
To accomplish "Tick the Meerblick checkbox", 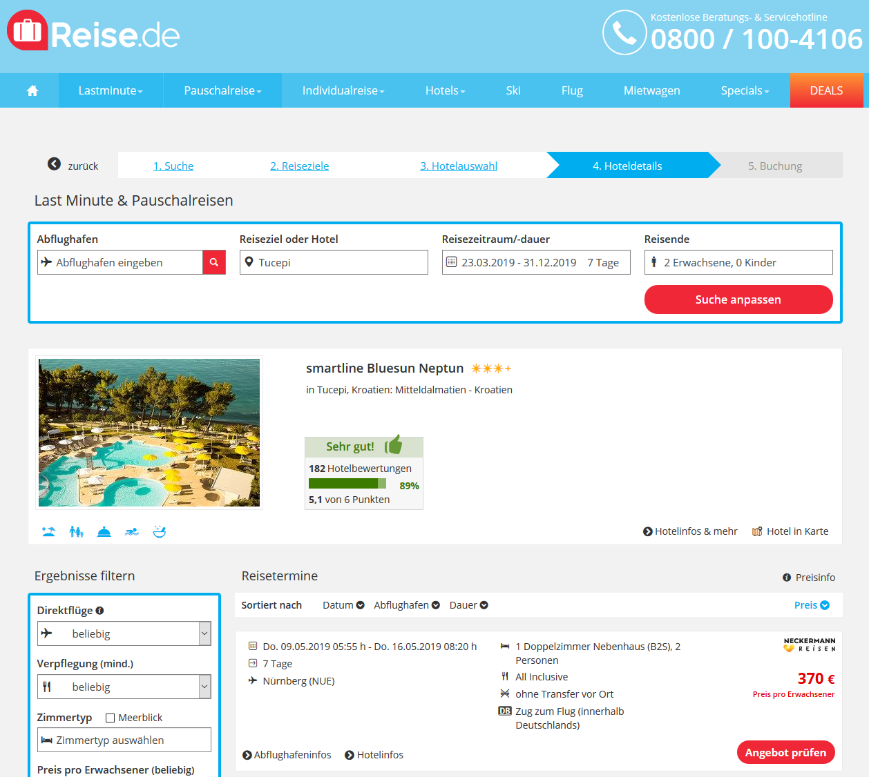I will point(110,718).
